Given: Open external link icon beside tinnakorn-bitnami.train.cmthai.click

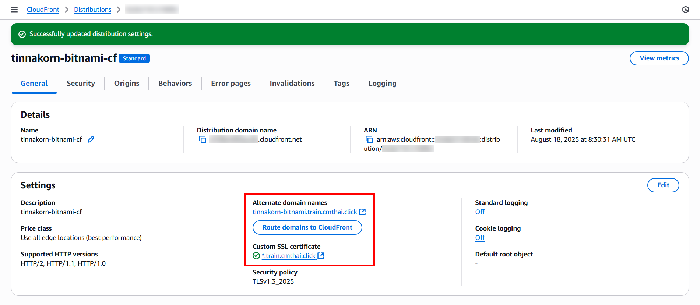Looking at the screenshot, I should pos(362,212).
